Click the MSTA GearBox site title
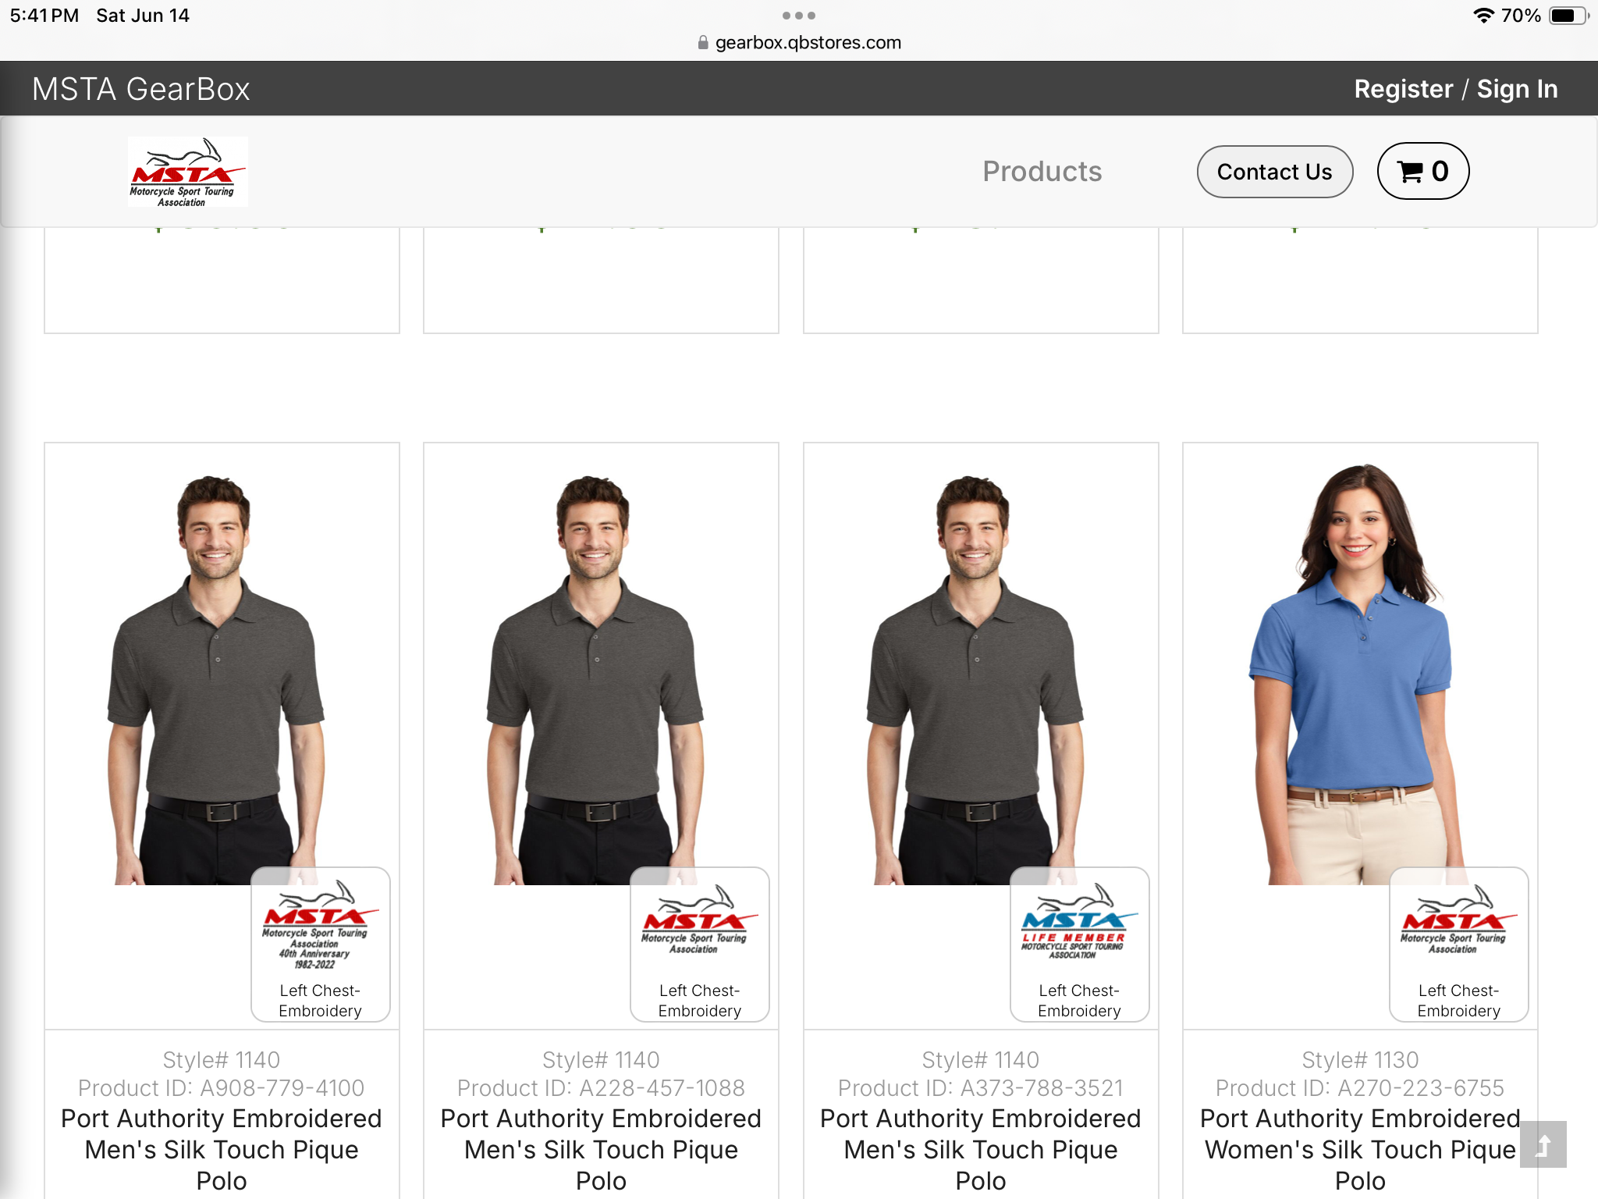The height and width of the screenshot is (1199, 1598). click(x=141, y=89)
